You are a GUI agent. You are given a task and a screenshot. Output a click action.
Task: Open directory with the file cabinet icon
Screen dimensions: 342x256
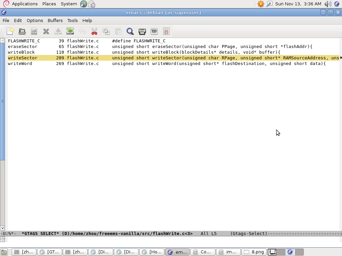click(x=34, y=31)
